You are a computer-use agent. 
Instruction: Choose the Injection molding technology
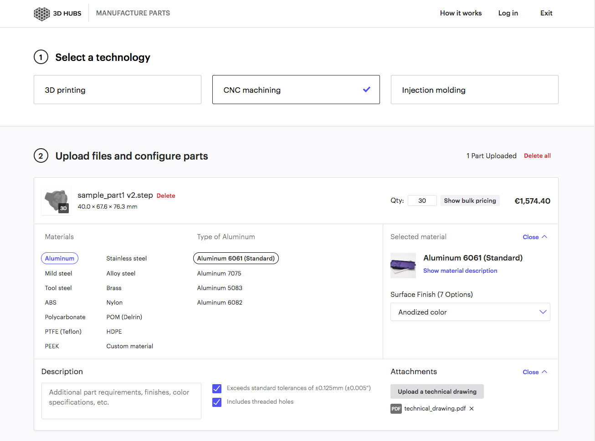[x=474, y=90]
